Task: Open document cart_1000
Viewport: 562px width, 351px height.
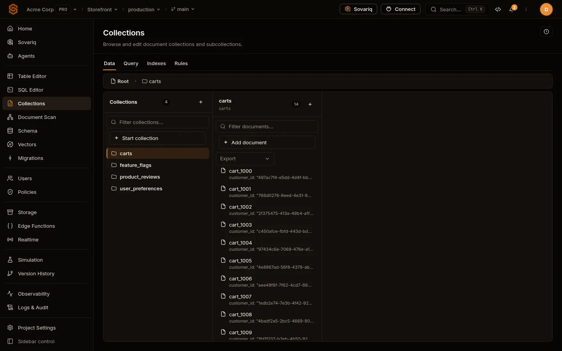Action: (x=267, y=174)
